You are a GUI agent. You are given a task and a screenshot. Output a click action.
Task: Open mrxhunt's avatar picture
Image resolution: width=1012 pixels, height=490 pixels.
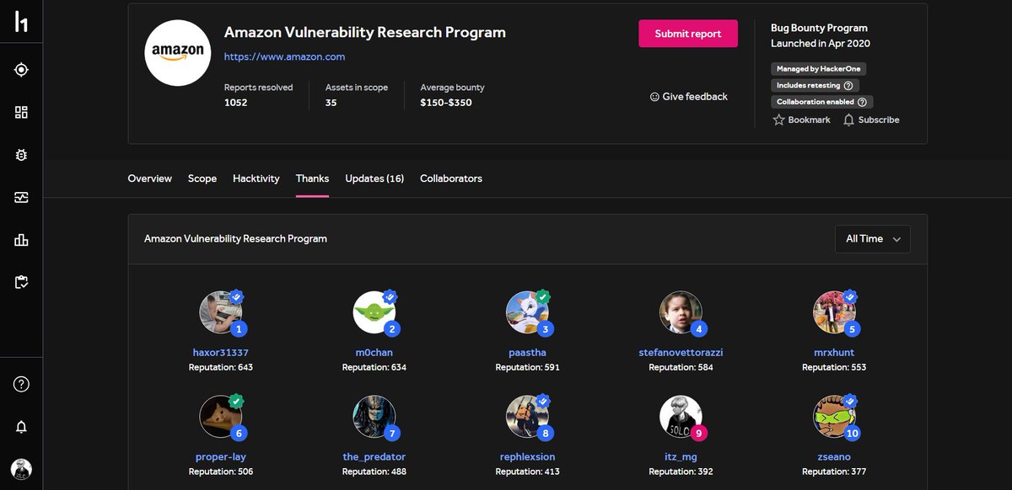[x=834, y=312]
